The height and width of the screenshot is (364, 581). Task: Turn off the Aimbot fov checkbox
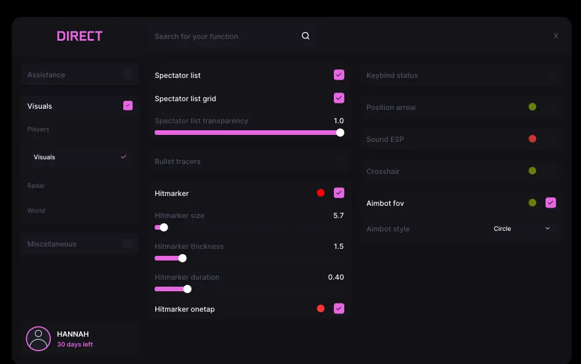pyautogui.click(x=551, y=203)
